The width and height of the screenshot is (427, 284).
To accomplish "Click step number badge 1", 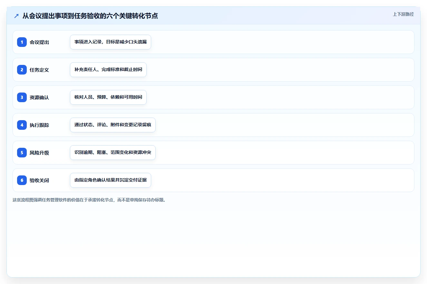I will [22, 42].
